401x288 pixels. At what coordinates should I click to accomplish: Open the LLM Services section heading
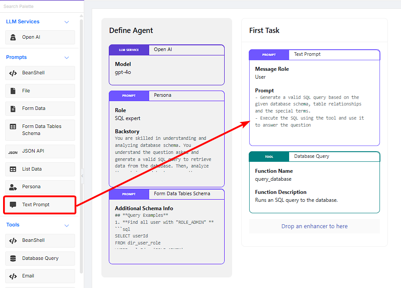(x=23, y=22)
